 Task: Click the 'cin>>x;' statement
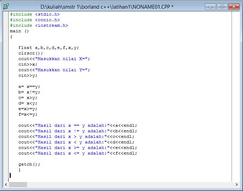click(x=28, y=64)
